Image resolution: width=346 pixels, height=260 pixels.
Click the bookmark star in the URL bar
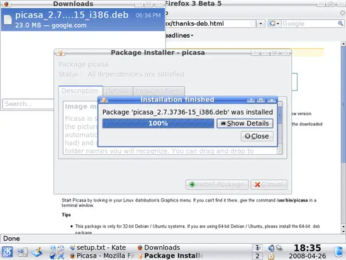[252, 23]
